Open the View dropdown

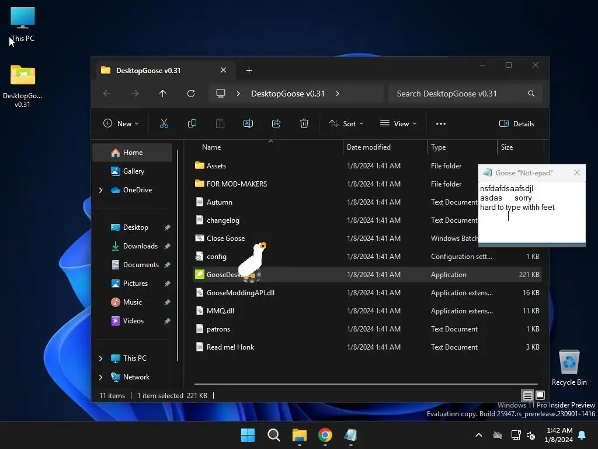tap(398, 124)
